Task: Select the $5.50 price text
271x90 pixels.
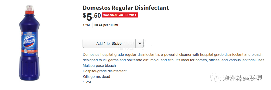Action: click(92, 16)
